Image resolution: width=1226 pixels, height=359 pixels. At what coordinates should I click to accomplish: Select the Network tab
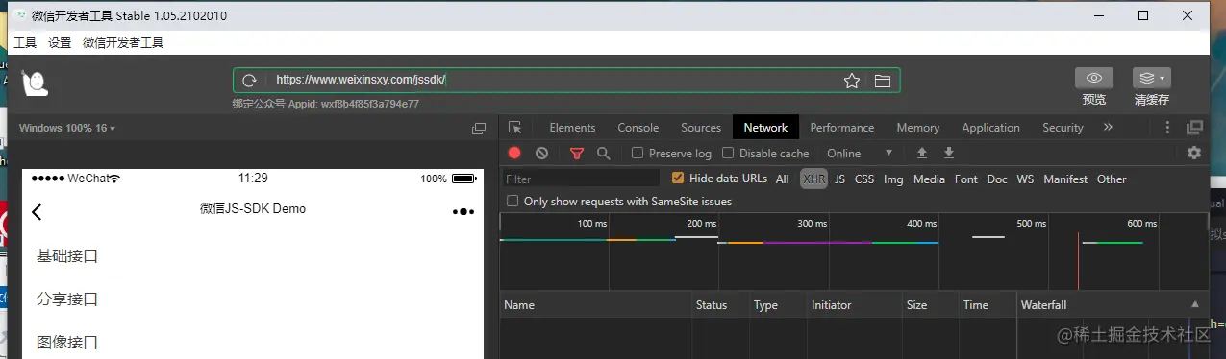pos(765,128)
